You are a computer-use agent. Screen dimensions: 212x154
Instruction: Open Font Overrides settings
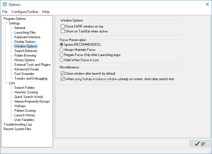(x=24, y=74)
